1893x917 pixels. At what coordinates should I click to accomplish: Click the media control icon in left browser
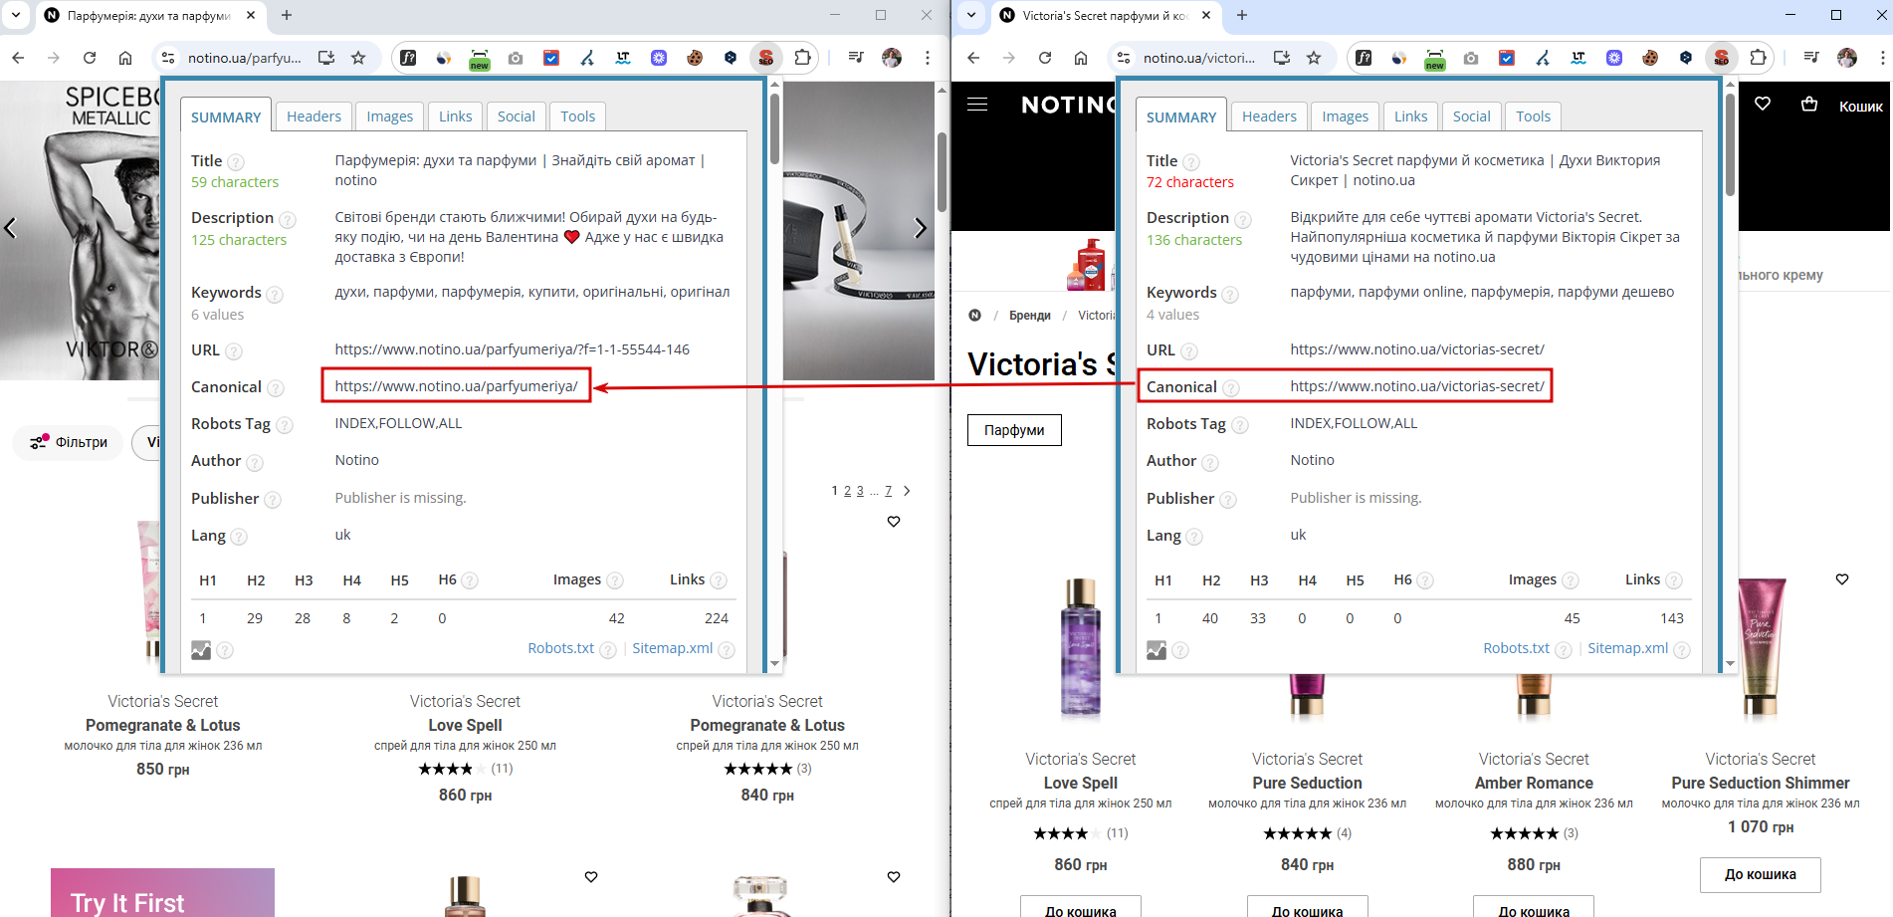pyautogui.click(x=855, y=58)
